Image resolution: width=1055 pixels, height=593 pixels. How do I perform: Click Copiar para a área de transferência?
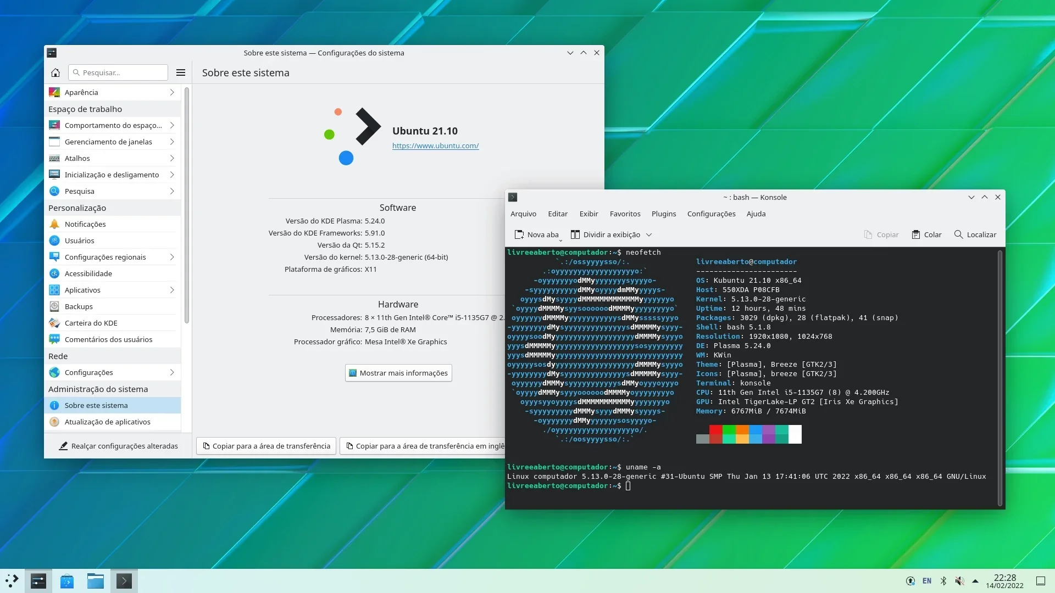[x=266, y=446]
